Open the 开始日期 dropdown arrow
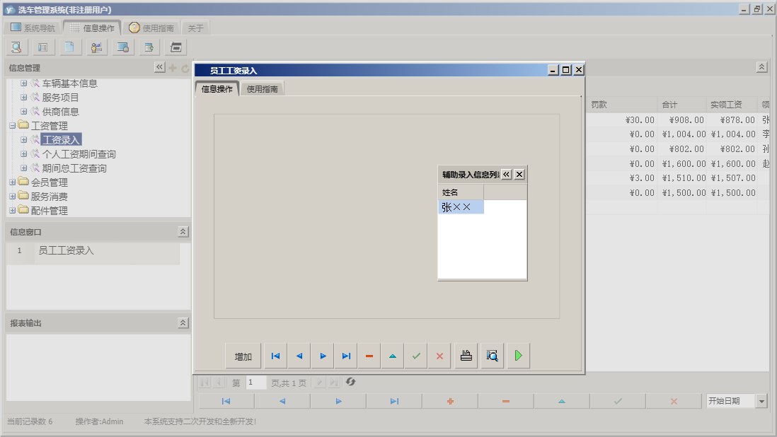Image resolution: width=777 pixels, height=437 pixels. pyautogui.click(x=761, y=402)
